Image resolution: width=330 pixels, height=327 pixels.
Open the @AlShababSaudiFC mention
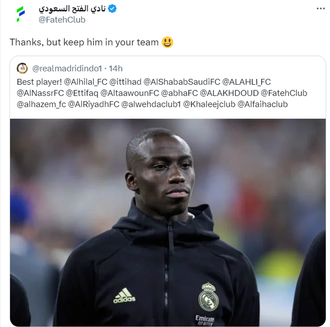coord(182,82)
